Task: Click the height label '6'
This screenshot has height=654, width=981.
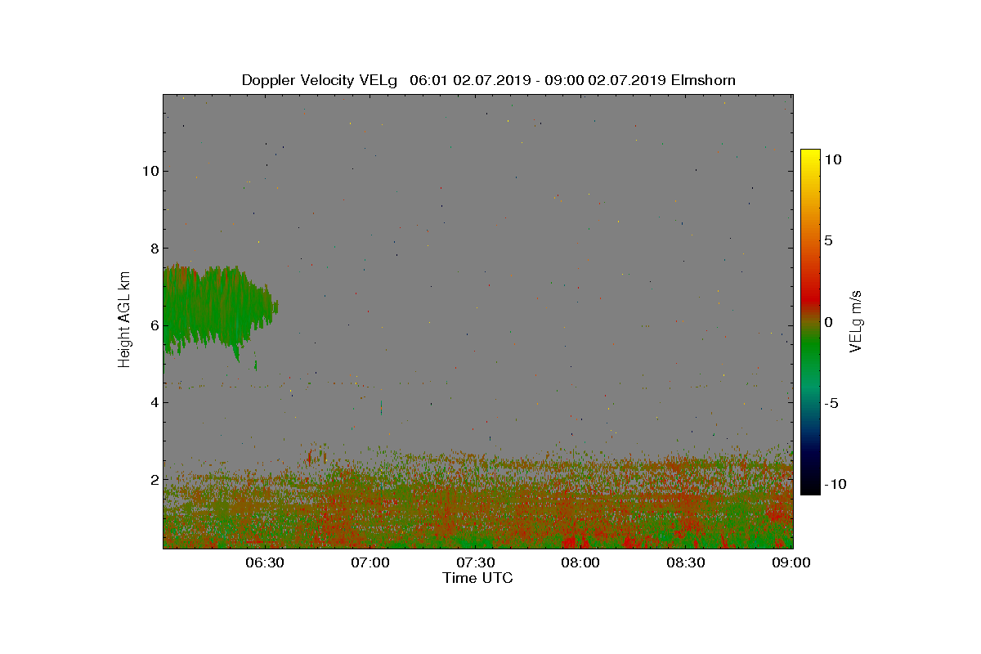Action: click(x=153, y=325)
